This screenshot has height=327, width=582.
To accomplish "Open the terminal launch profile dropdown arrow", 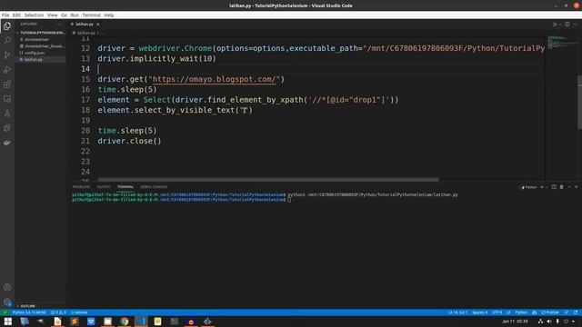I will tap(547, 187).
